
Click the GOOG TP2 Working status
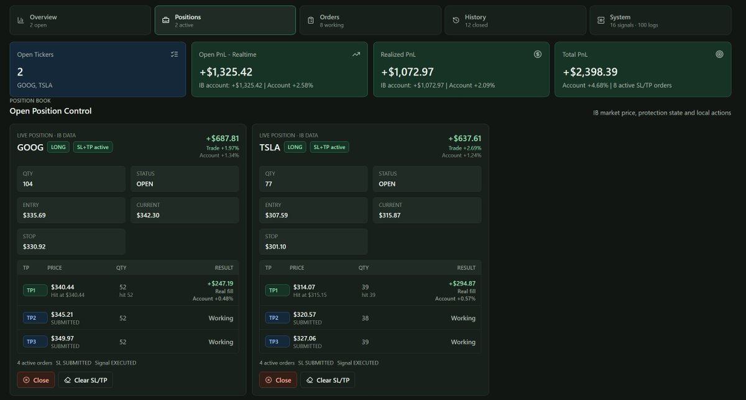pos(221,318)
